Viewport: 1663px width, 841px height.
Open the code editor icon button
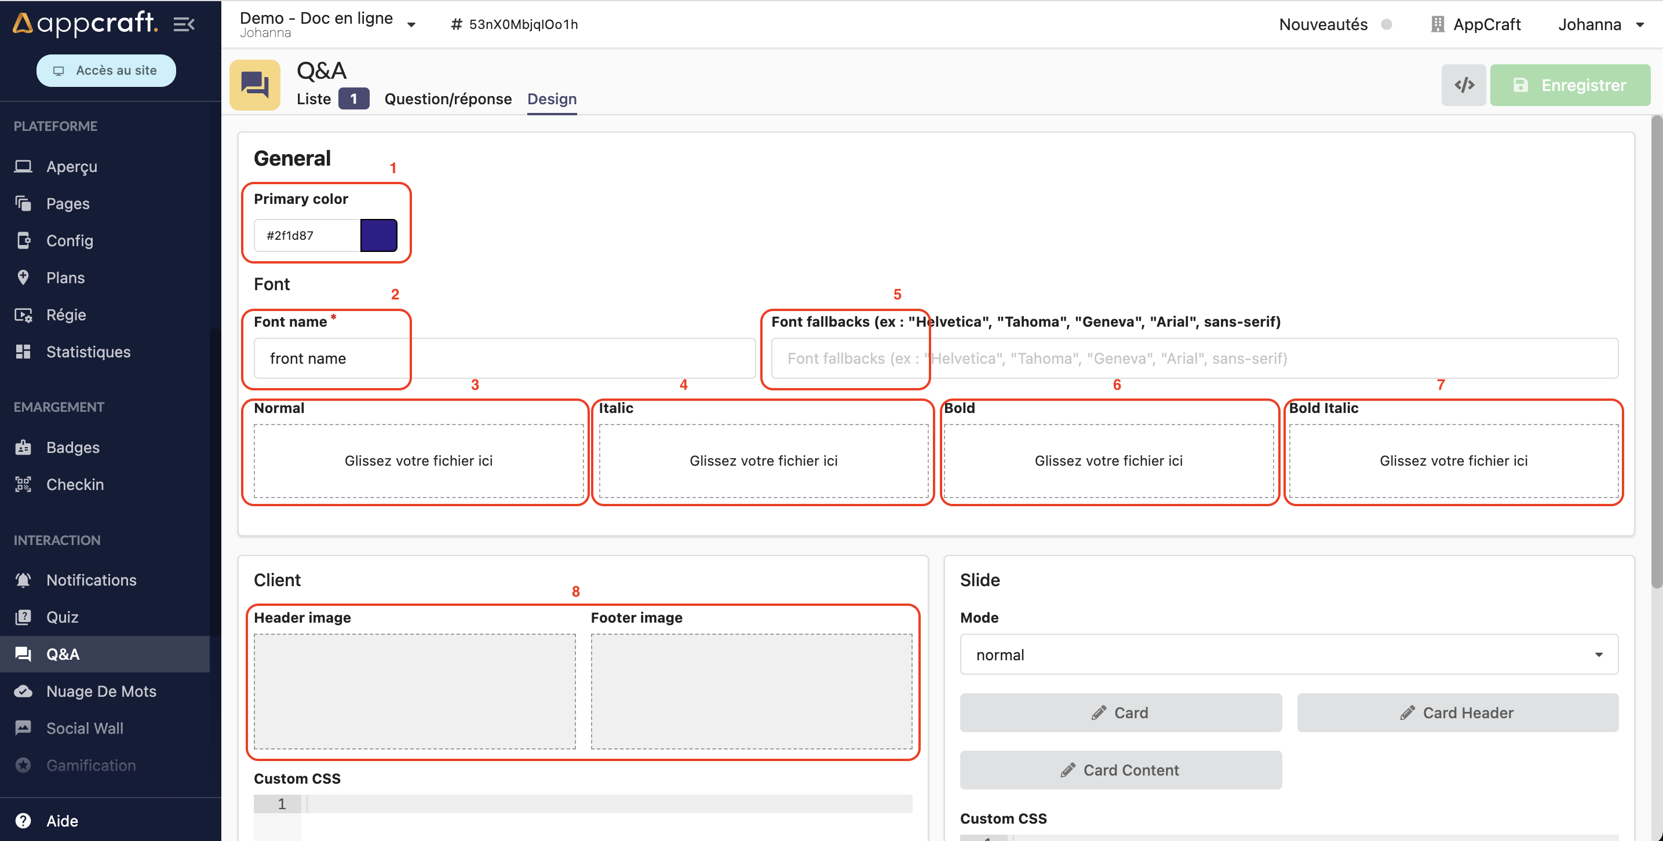1463,85
